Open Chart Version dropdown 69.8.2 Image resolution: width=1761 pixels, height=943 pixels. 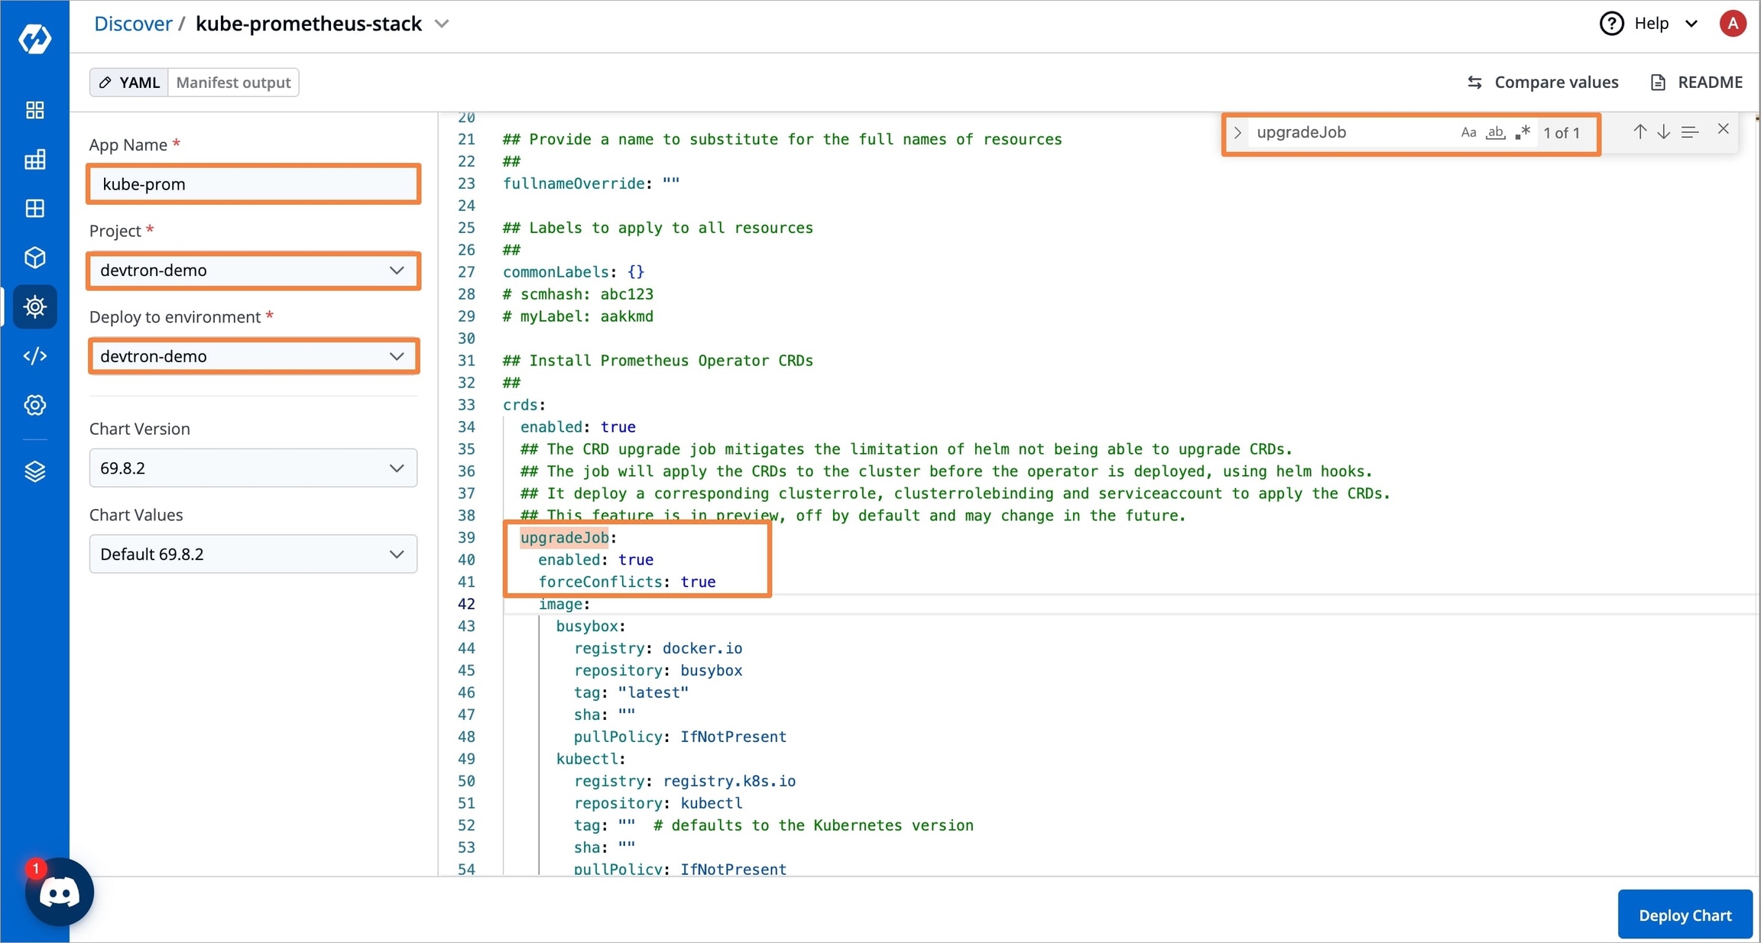[253, 468]
